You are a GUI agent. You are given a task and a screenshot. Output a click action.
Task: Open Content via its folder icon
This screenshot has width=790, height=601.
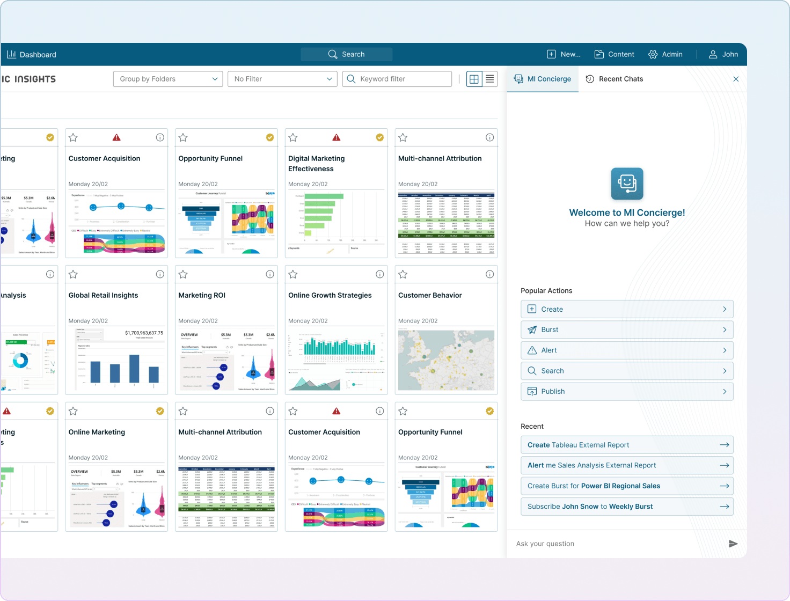tap(599, 54)
